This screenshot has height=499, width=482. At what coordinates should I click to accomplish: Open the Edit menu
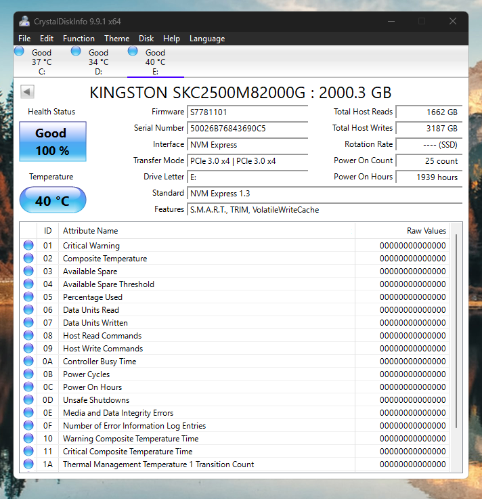pos(47,39)
